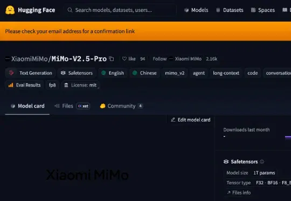The width and height of the screenshot is (291, 201).
Task: Select the fp8 tag
Action: click(52, 85)
